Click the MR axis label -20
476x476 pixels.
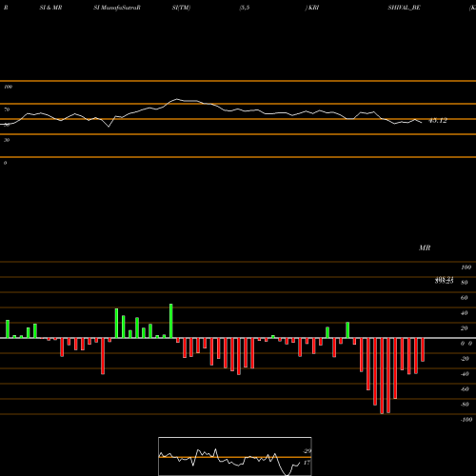point(465,359)
